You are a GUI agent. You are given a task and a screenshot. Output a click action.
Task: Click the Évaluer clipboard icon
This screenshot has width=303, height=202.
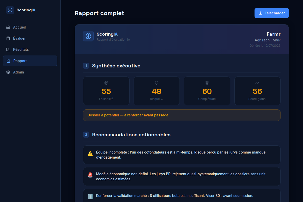8,38
